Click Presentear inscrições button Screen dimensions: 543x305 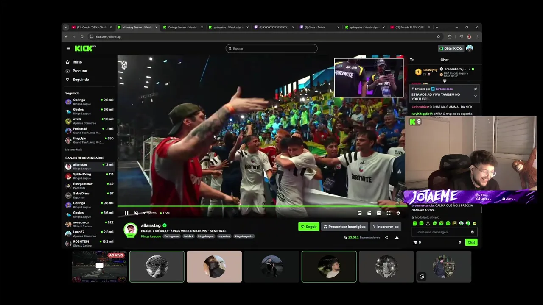344,227
